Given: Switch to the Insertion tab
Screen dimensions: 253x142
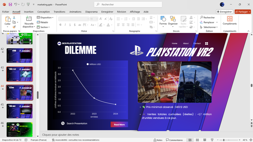Looking at the screenshot, I should pyautogui.click(x=29, y=12).
